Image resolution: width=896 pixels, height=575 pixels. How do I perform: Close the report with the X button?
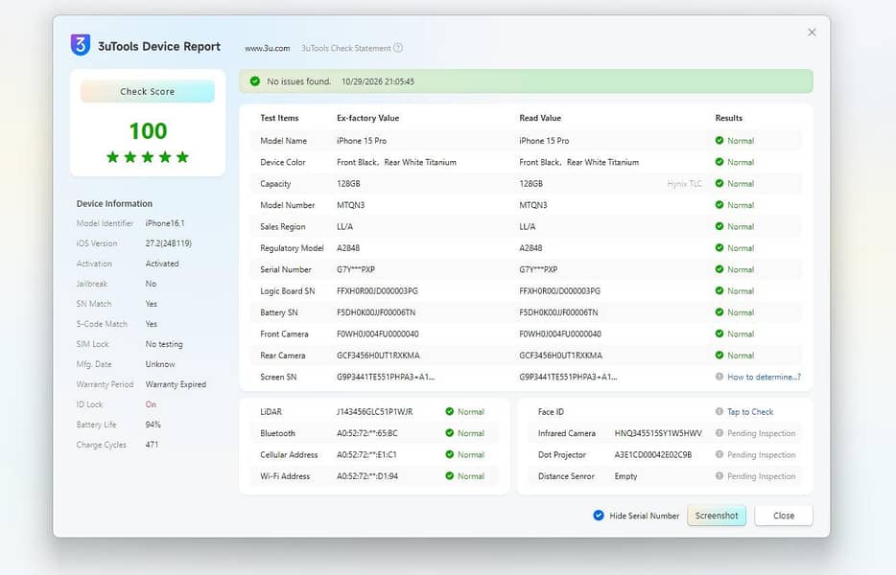(x=812, y=33)
